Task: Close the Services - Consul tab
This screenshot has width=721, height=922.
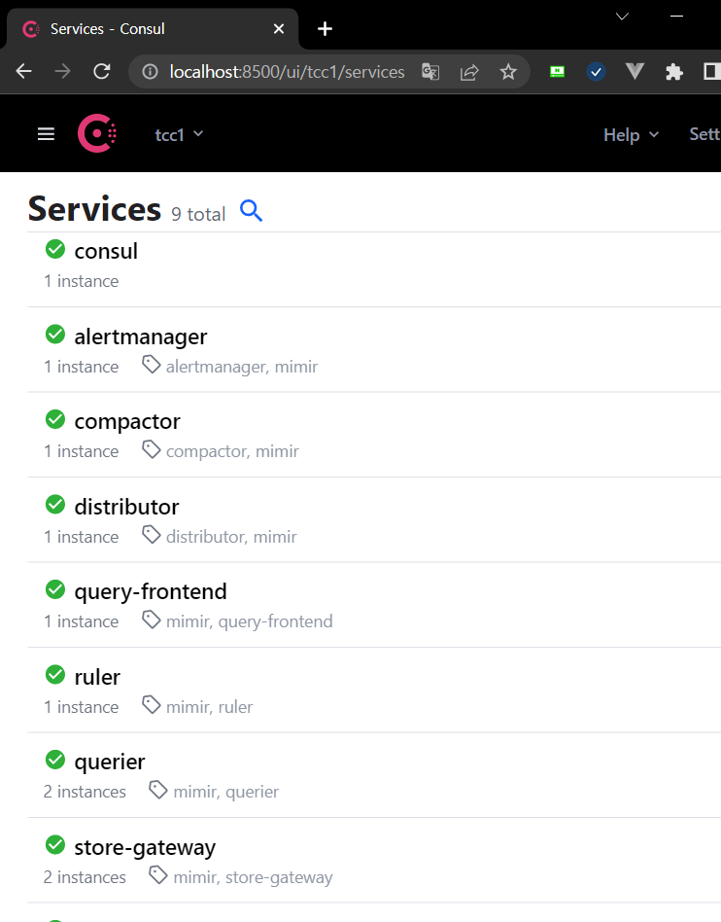Action: click(279, 29)
